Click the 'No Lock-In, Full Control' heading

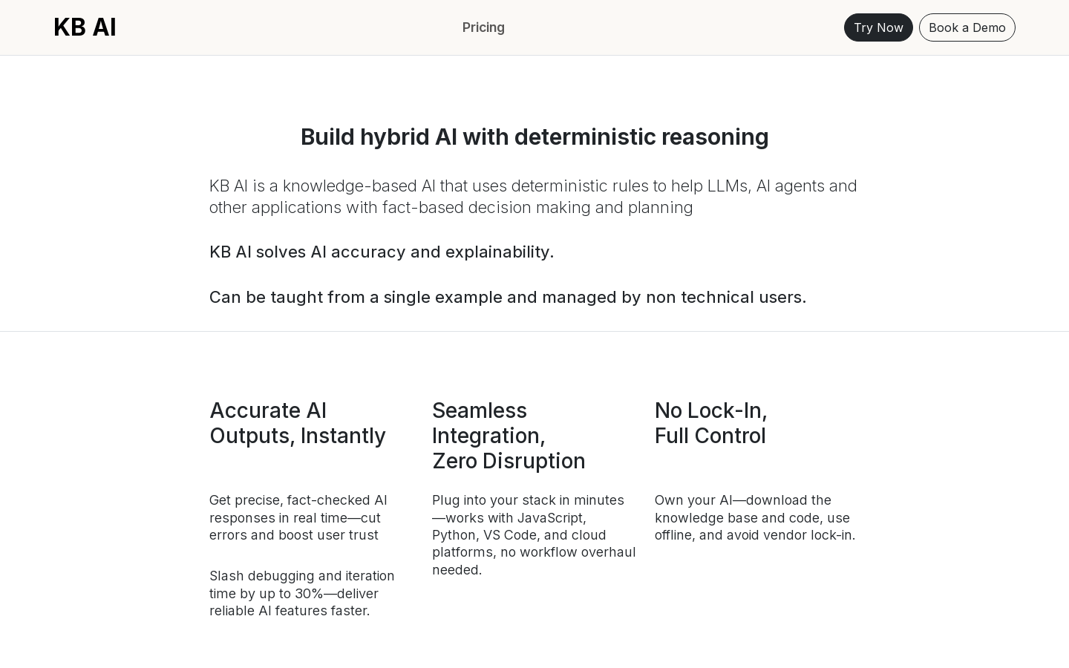tap(710, 423)
